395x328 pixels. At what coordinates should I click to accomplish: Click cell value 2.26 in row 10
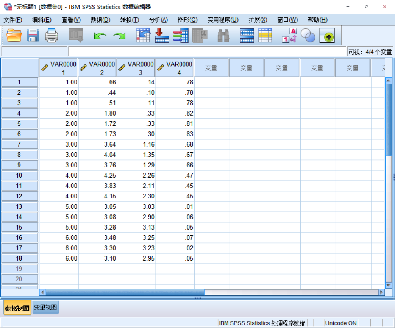point(136,175)
